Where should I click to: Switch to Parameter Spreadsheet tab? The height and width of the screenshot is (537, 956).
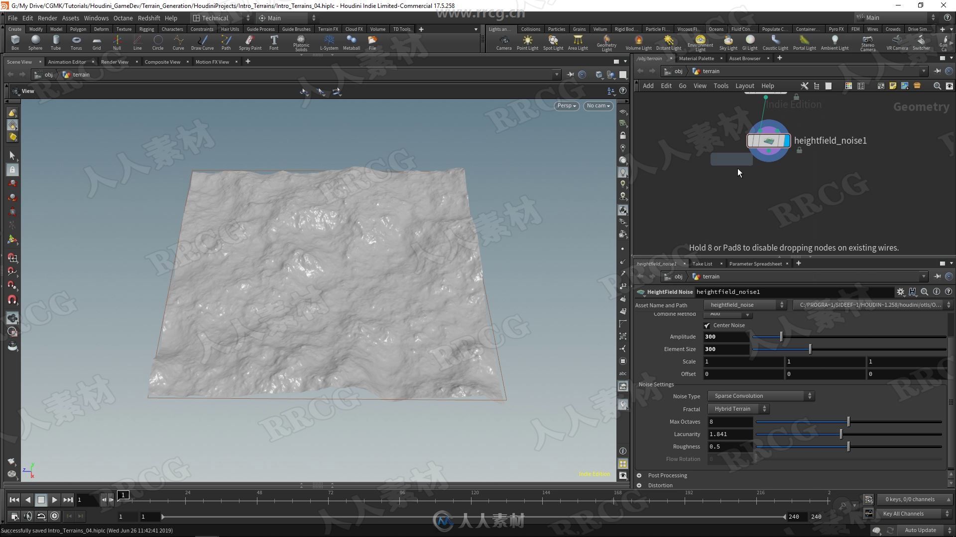pos(755,263)
